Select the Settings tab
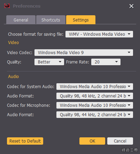Image resolution: width=140 pixels, height=154 pixels. (81, 20)
